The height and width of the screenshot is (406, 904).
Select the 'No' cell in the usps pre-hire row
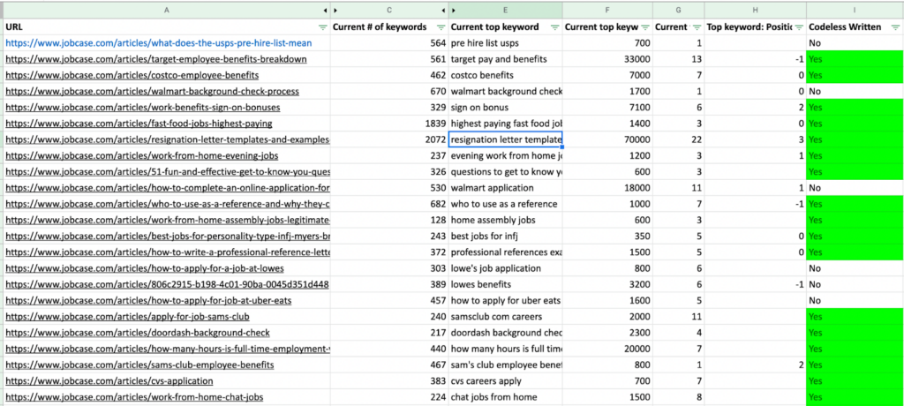[x=855, y=42]
